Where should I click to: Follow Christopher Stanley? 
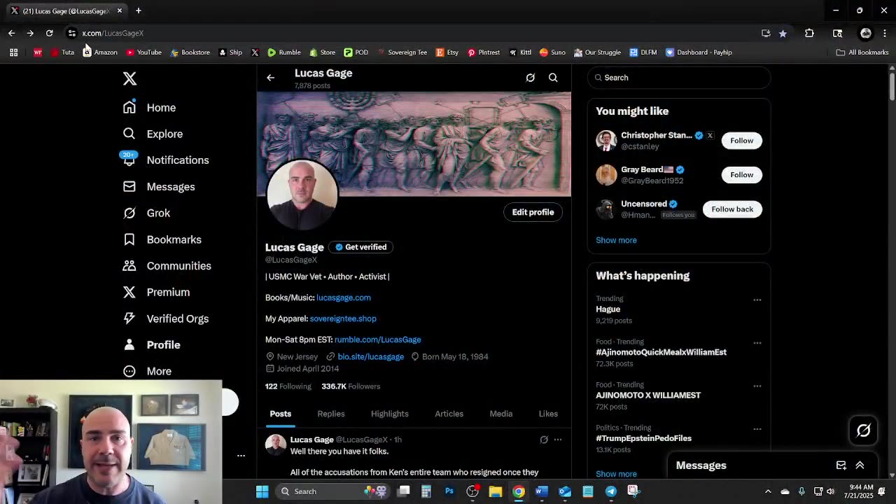(x=741, y=141)
